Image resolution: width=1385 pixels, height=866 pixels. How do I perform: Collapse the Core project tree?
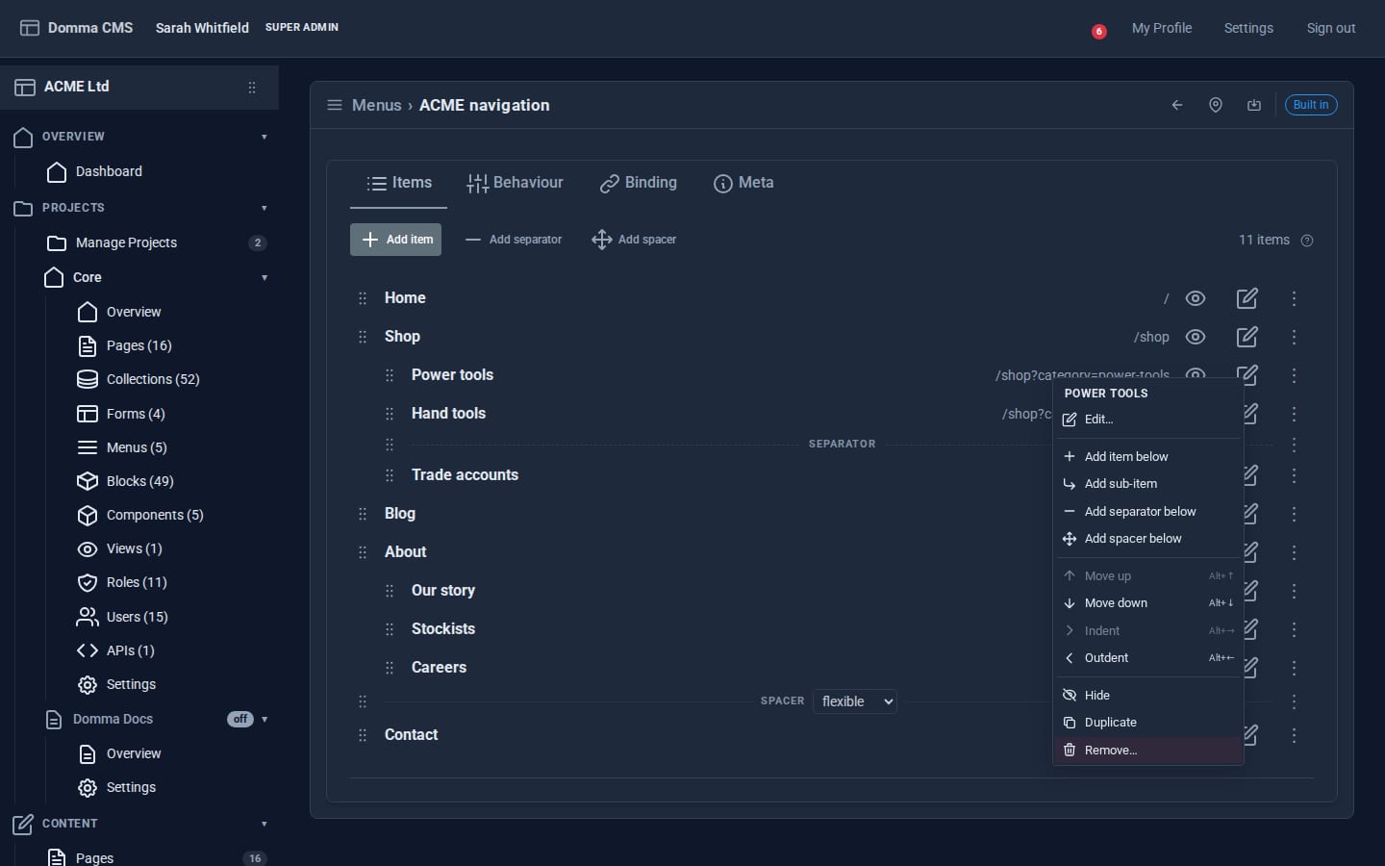tap(264, 278)
